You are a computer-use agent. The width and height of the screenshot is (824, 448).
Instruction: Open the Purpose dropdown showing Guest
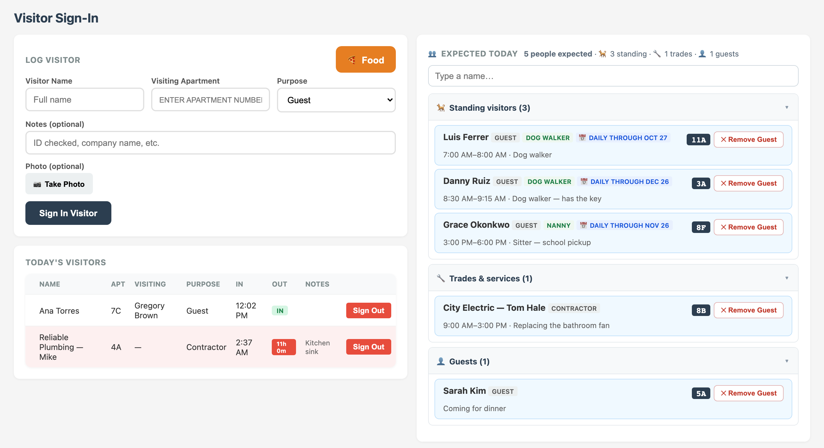[x=336, y=100]
